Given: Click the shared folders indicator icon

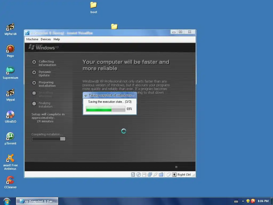Looking at the screenshot, I should click(161, 175).
